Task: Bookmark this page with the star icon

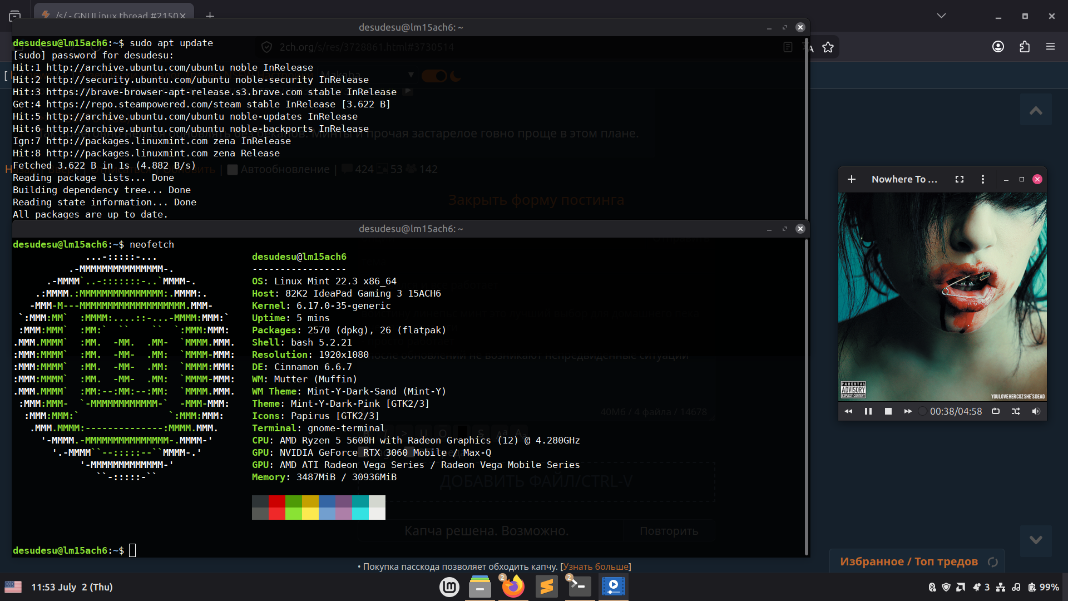Action: (828, 47)
